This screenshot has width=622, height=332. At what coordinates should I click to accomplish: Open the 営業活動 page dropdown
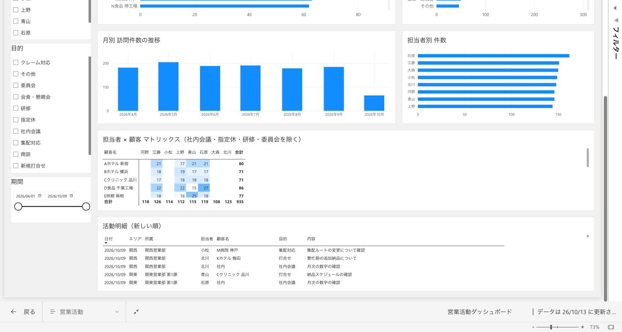[84, 312]
